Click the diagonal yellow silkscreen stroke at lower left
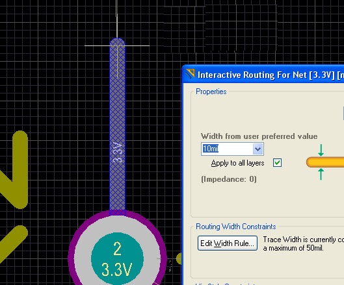This screenshot has width=344, height=285. coord(12,244)
